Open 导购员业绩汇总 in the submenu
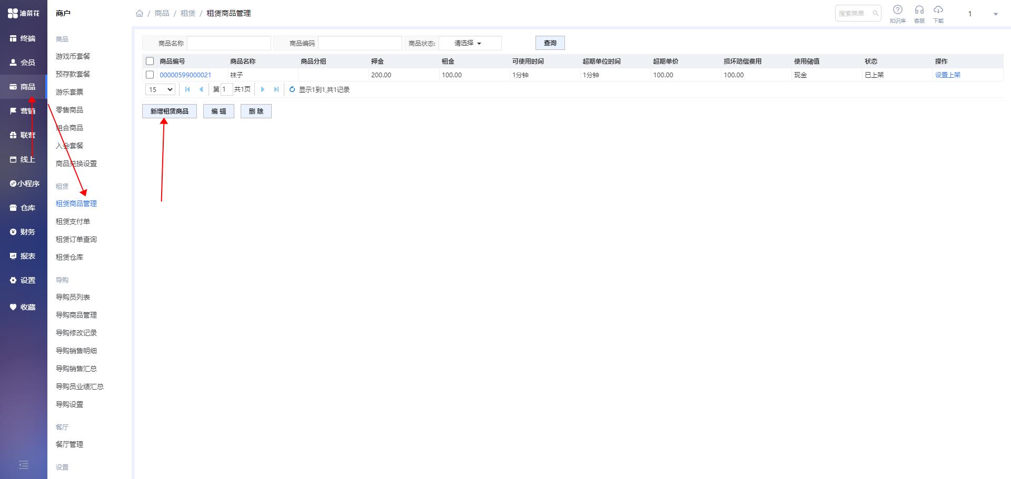The width and height of the screenshot is (1011, 479). pyautogui.click(x=80, y=386)
